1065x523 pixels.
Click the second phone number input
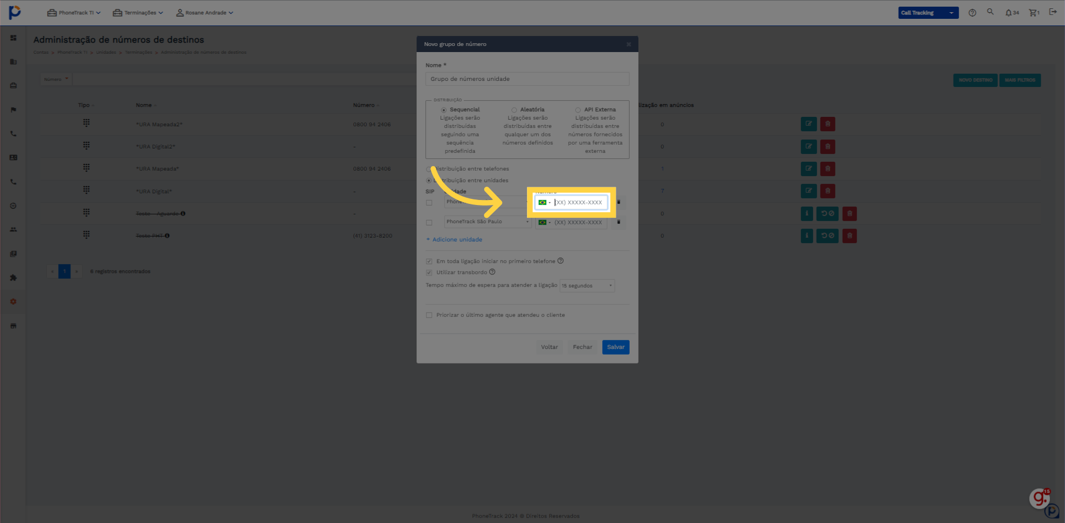pos(571,222)
